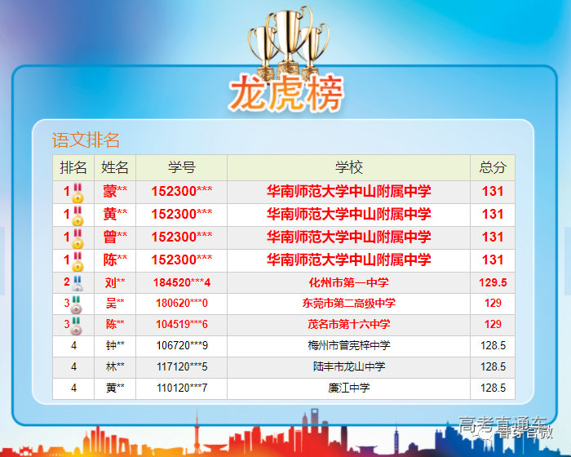Select student number 117120***5
The height and width of the screenshot is (457, 571).
[x=181, y=367]
